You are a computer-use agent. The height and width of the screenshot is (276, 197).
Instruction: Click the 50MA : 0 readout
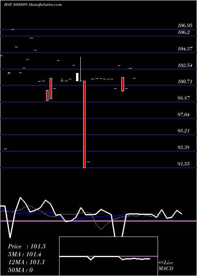pos(20,270)
